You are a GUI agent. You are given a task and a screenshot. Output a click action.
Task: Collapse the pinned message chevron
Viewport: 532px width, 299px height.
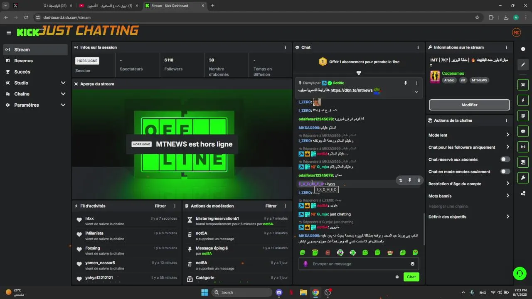click(416, 92)
